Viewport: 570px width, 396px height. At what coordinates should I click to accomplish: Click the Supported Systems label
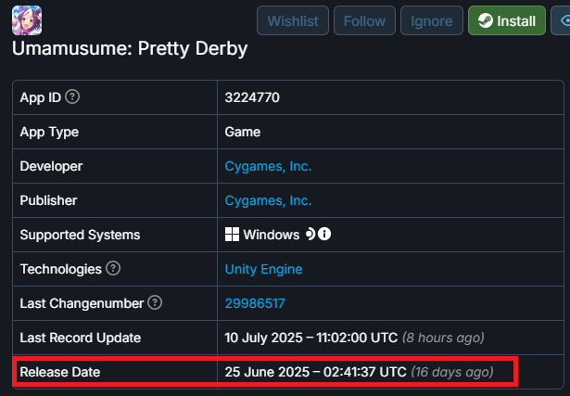click(80, 235)
